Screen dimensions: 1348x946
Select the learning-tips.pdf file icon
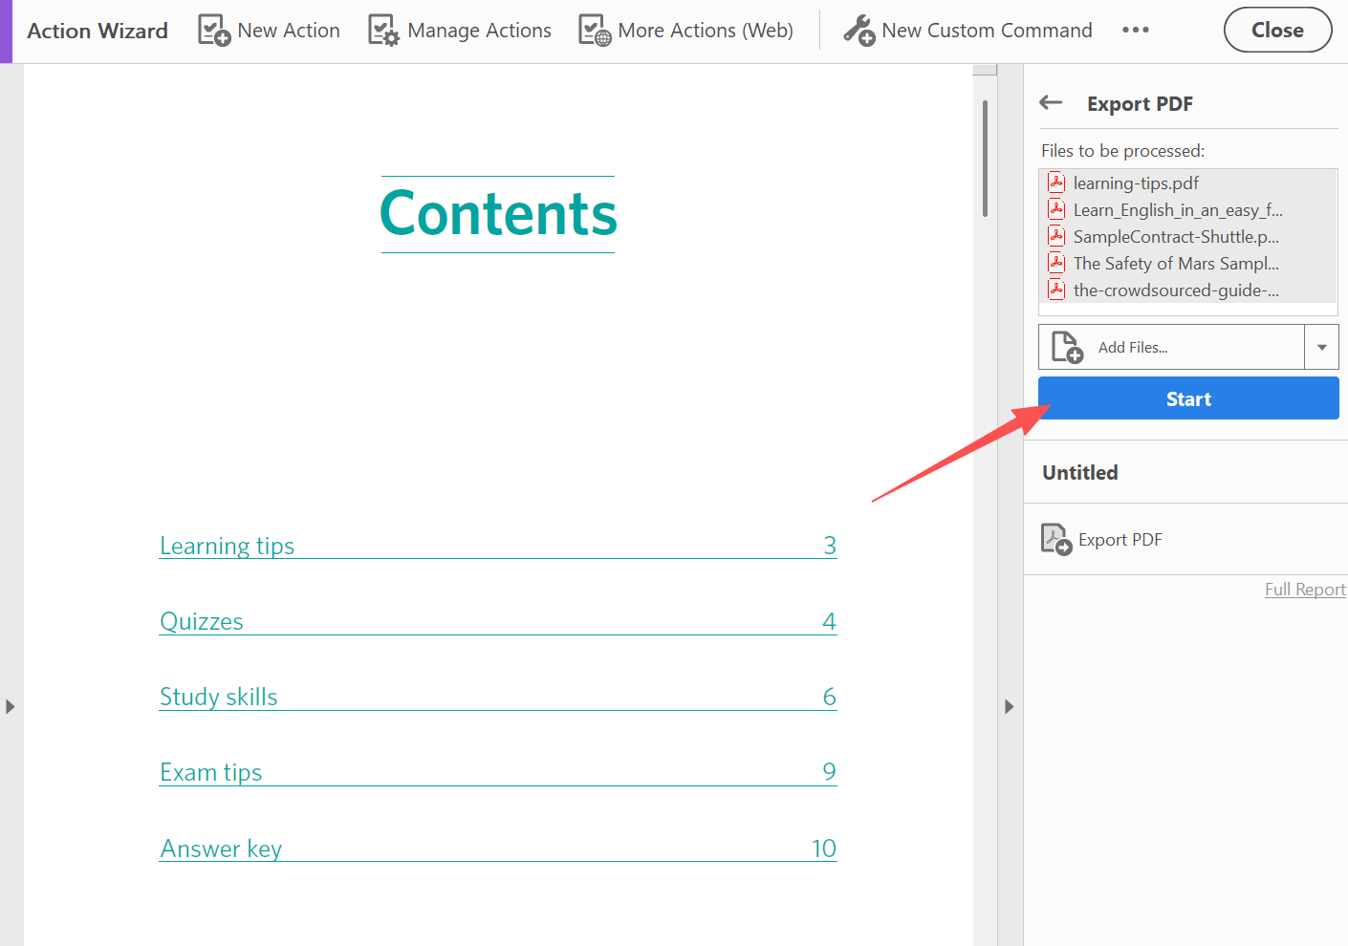pyautogui.click(x=1056, y=183)
